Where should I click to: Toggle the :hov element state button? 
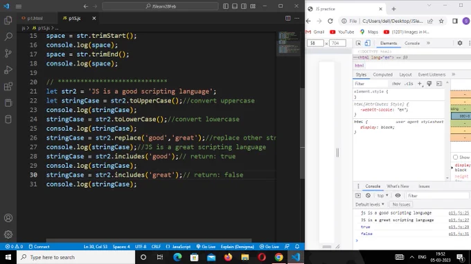396,84
